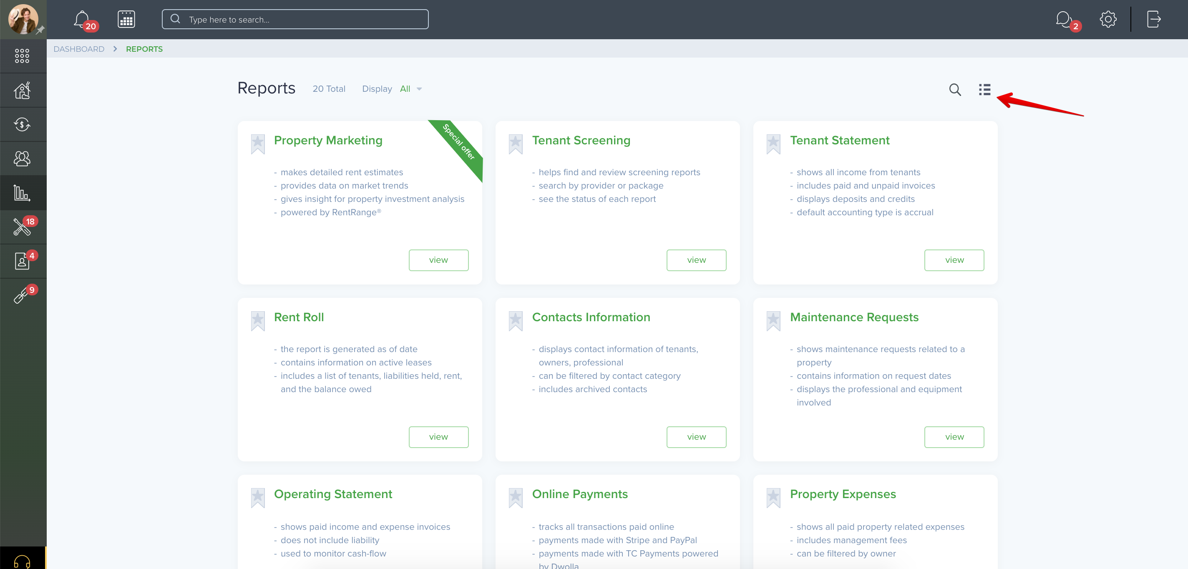Image resolution: width=1188 pixels, height=569 pixels.
Task: Bookmark the Property Marketing report
Action: pyautogui.click(x=258, y=144)
